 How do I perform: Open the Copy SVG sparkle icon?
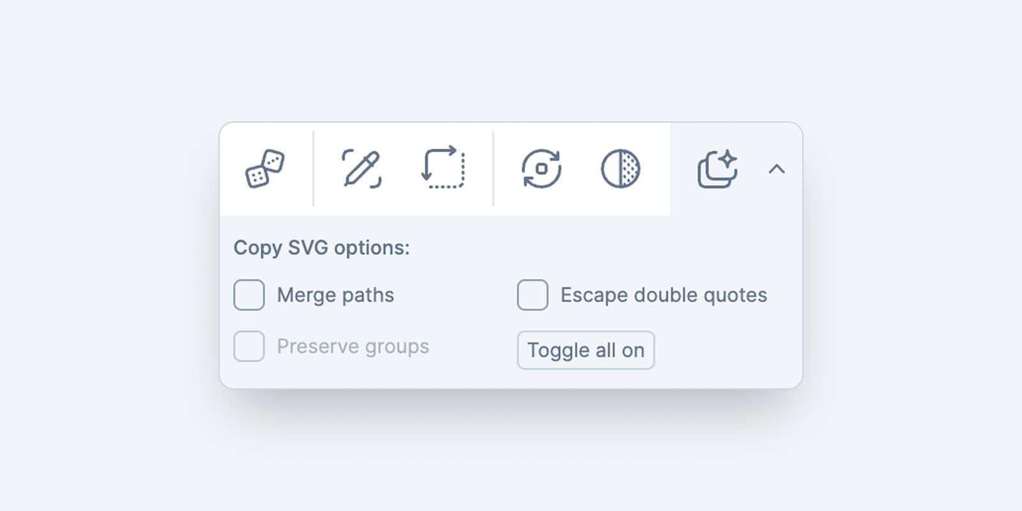[717, 169]
